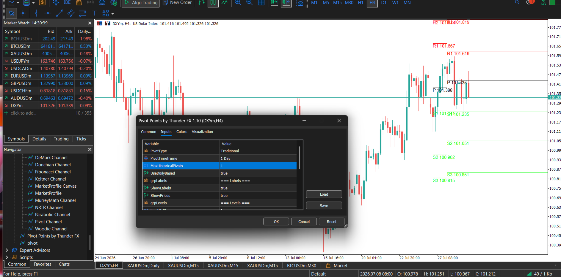
Task: Switch chart timeframe to H1
Action: [361, 3]
